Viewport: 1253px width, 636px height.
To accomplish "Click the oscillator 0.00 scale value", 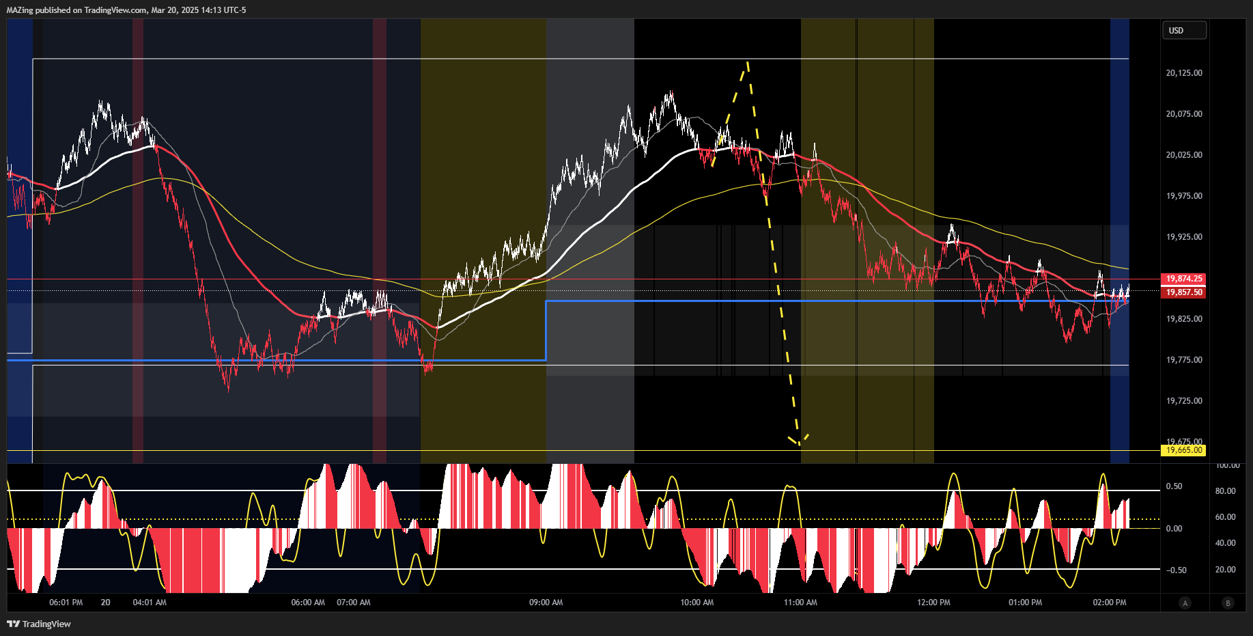I will [x=1174, y=529].
